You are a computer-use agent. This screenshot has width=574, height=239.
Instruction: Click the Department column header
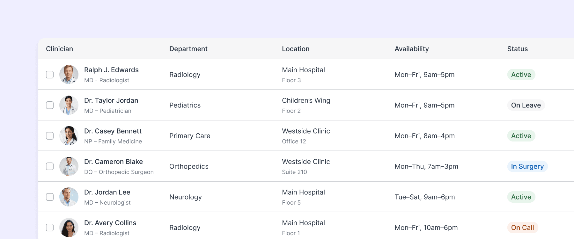(x=188, y=49)
